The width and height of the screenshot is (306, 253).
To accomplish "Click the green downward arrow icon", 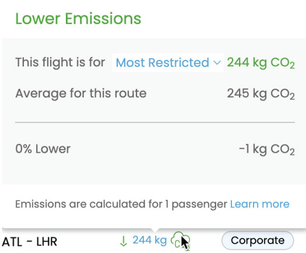I will click(x=124, y=241).
